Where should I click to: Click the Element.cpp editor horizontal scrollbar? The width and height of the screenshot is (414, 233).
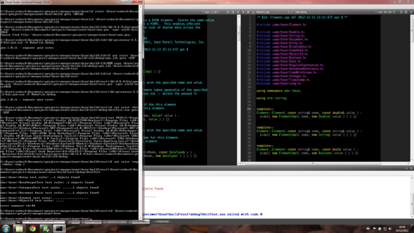(x=326, y=164)
